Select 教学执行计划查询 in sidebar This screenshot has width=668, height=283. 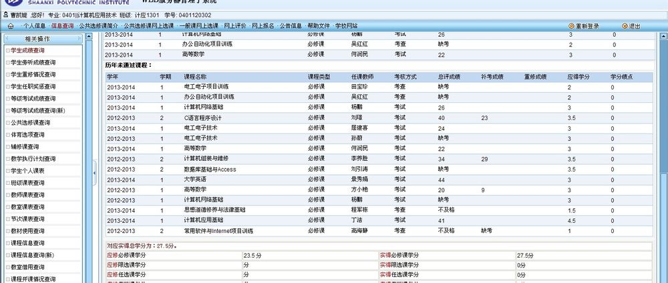pyautogui.click(x=33, y=159)
